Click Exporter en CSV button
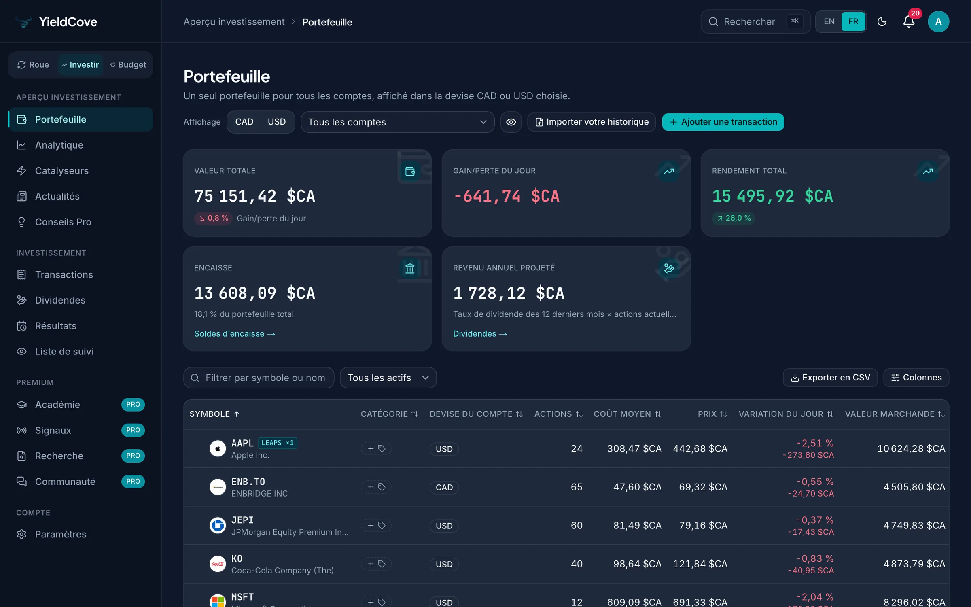This screenshot has height=607, width=971. tap(830, 378)
